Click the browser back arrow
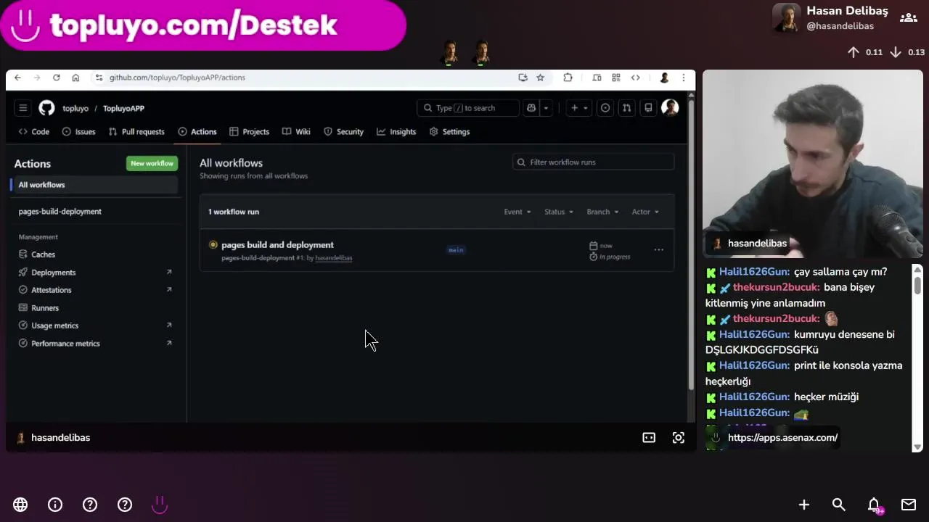The height and width of the screenshot is (522, 929). pos(17,78)
